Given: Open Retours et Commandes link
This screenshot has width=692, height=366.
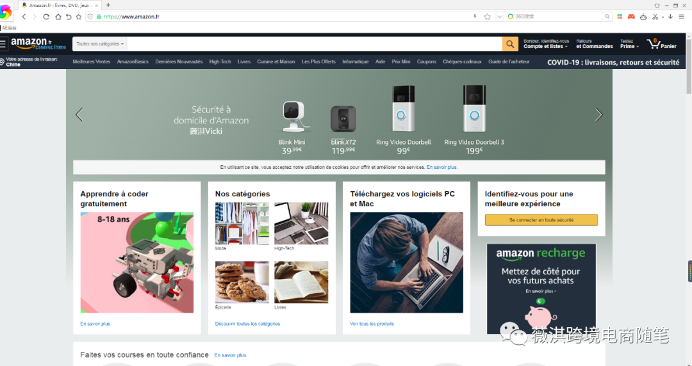Looking at the screenshot, I should pos(595,44).
